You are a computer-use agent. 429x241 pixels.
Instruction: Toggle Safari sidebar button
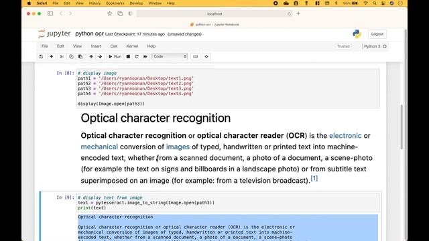(x=50, y=13)
